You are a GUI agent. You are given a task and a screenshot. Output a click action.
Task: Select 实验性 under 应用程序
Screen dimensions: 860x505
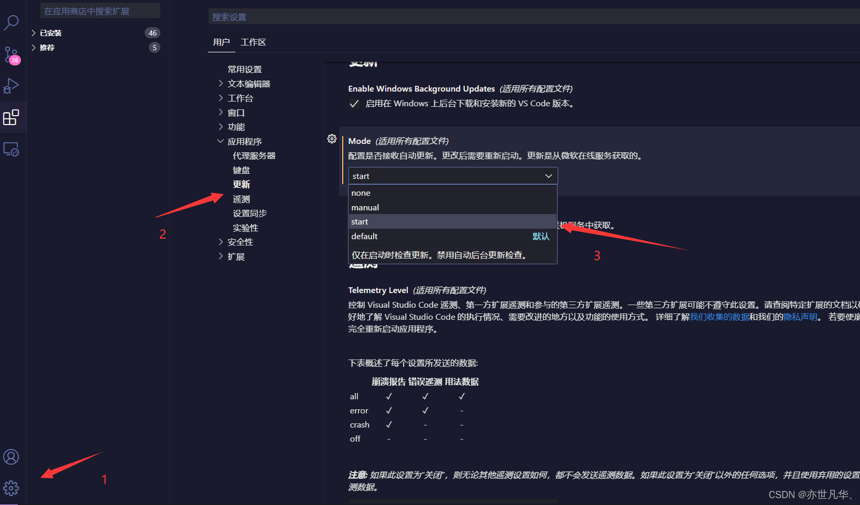coord(246,228)
